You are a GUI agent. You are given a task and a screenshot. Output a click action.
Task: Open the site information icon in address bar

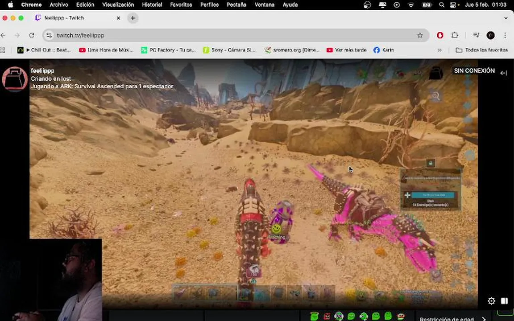pos(49,35)
